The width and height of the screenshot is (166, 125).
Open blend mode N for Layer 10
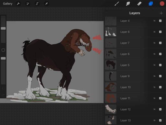click(x=154, y=87)
